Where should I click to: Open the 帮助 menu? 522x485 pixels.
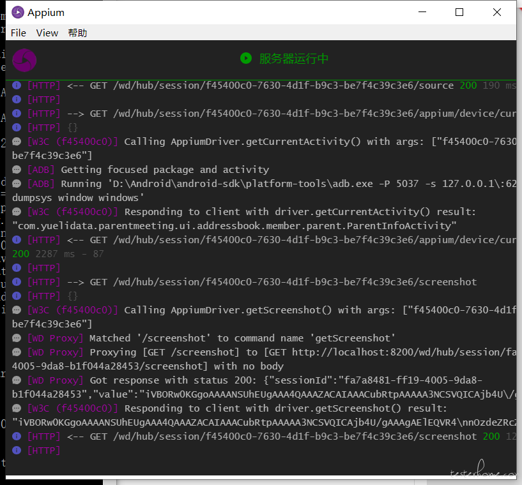(77, 33)
